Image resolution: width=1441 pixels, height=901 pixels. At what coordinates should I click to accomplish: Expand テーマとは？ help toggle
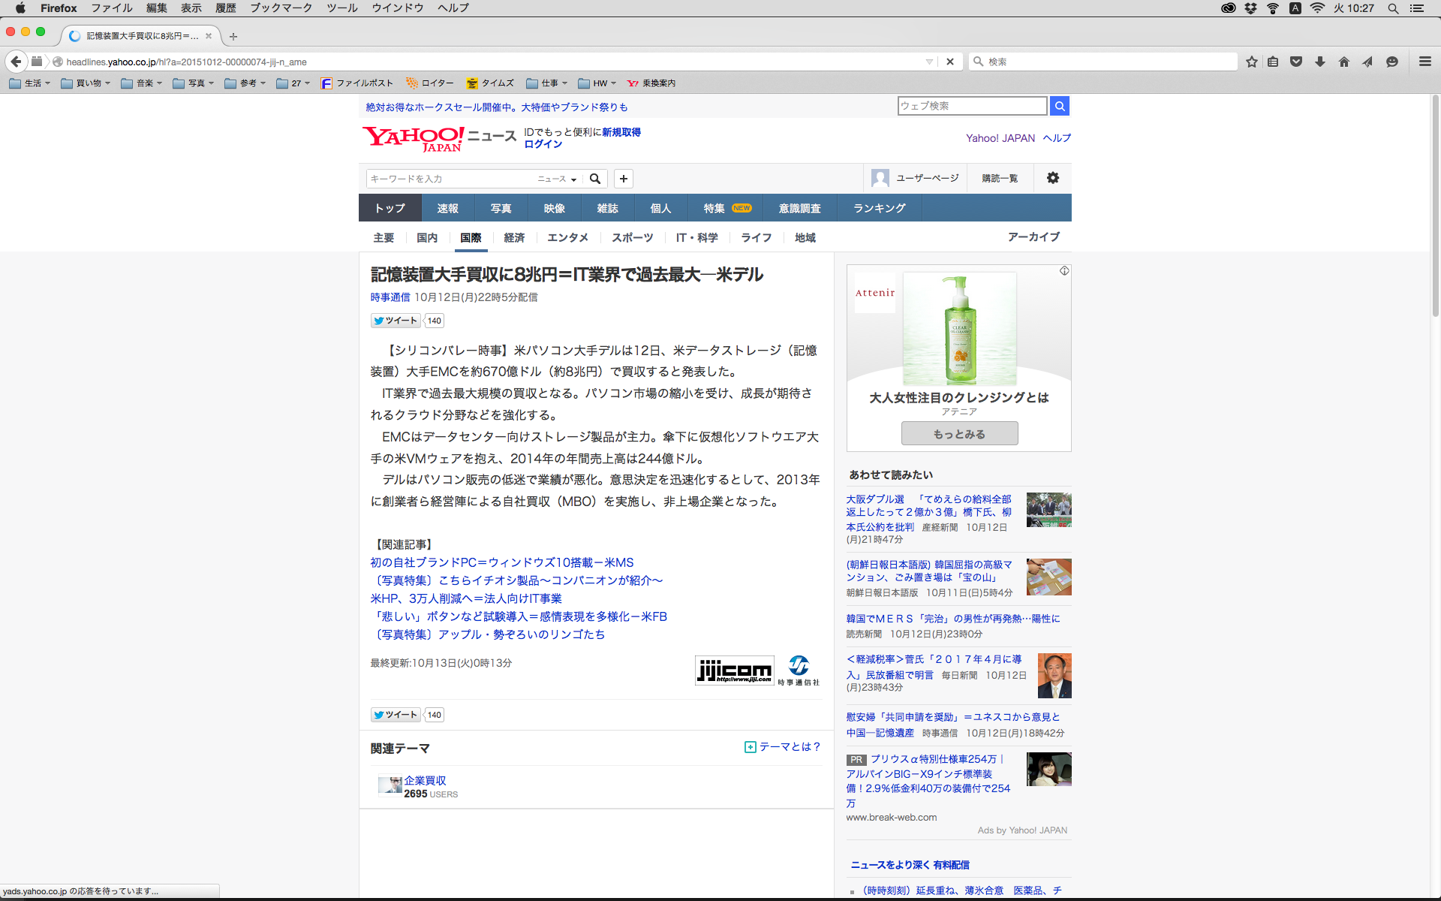[783, 747]
